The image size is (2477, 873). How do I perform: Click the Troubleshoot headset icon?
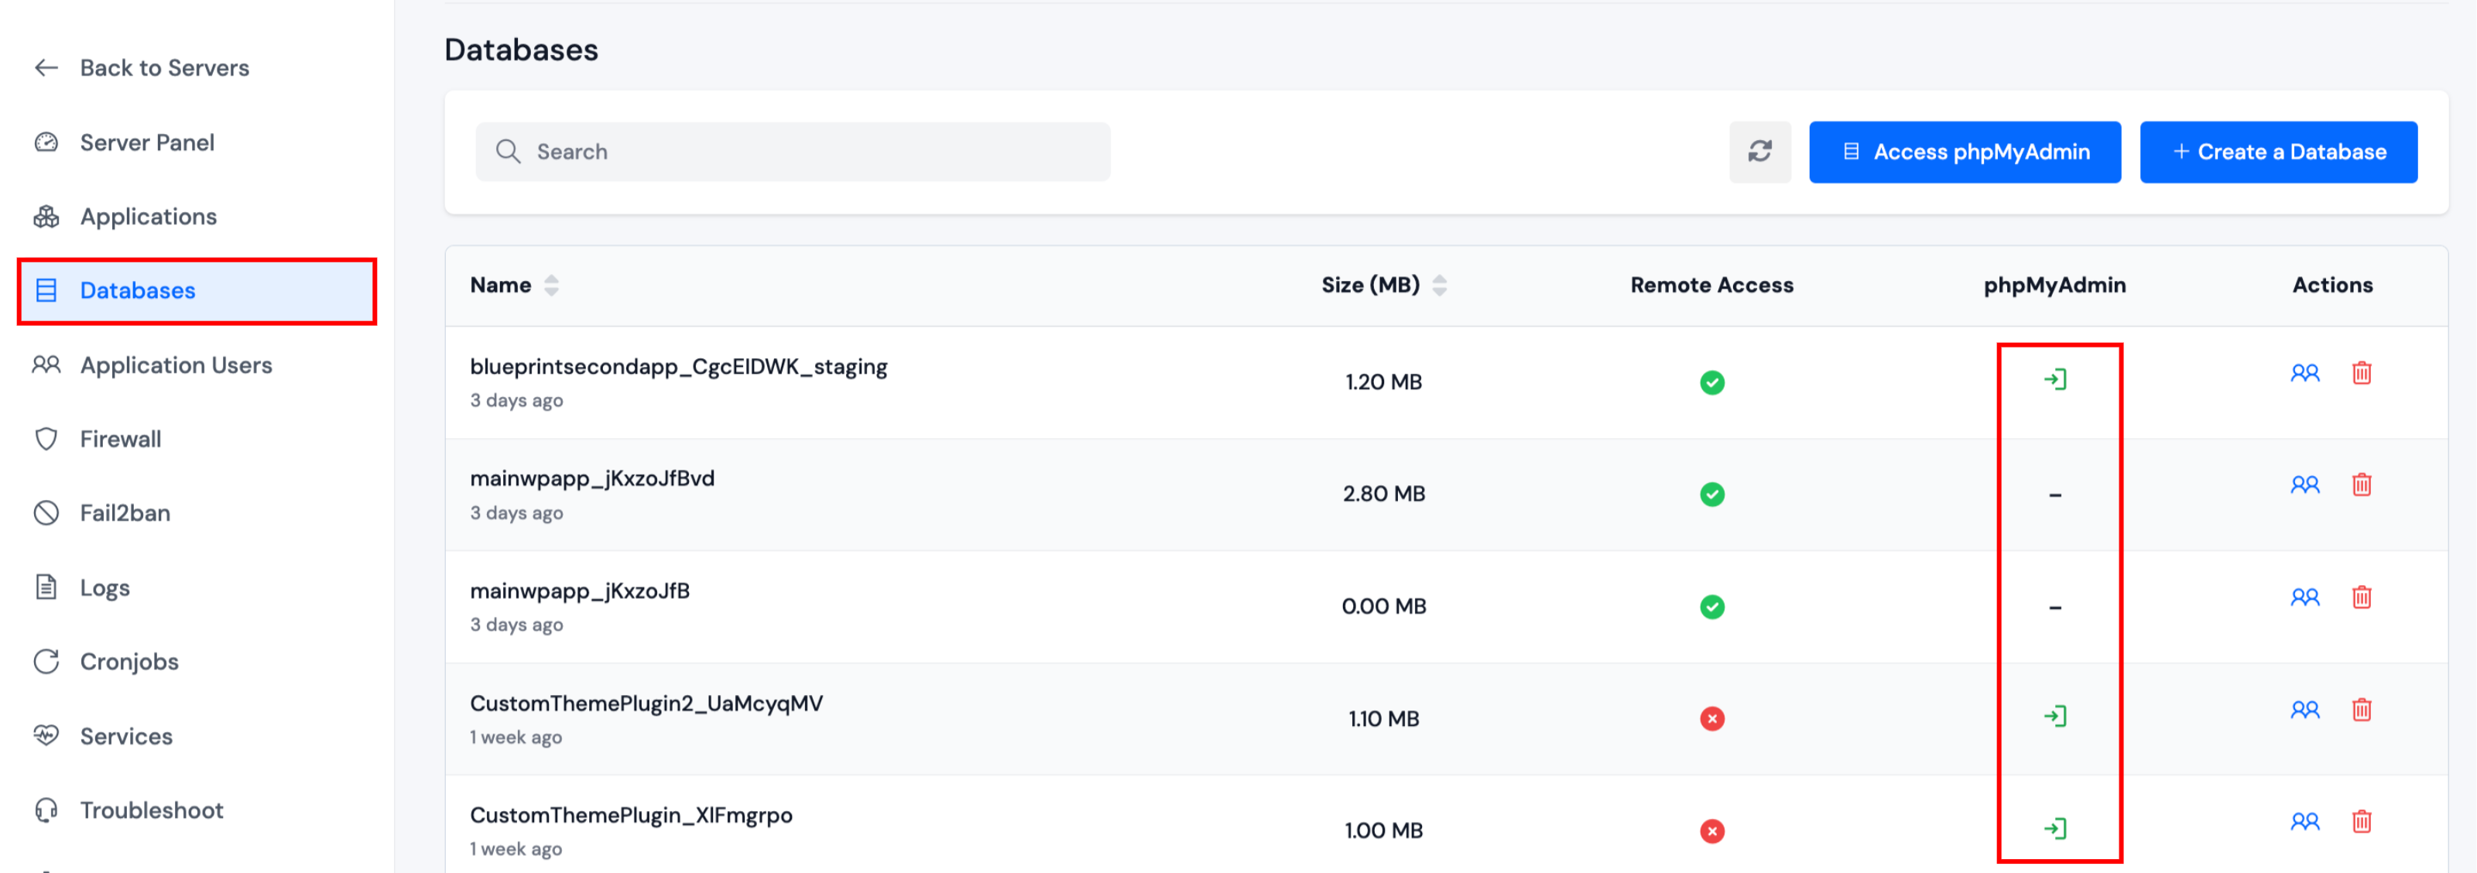(x=46, y=810)
